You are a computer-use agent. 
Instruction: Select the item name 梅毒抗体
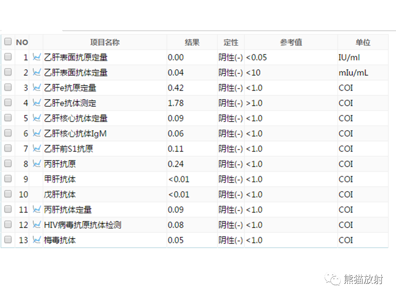click(60, 240)
